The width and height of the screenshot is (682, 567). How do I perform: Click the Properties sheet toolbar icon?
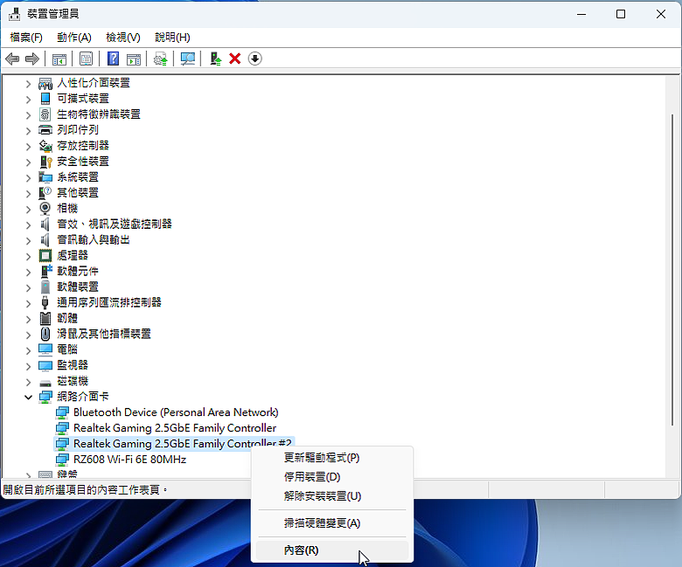86,59
